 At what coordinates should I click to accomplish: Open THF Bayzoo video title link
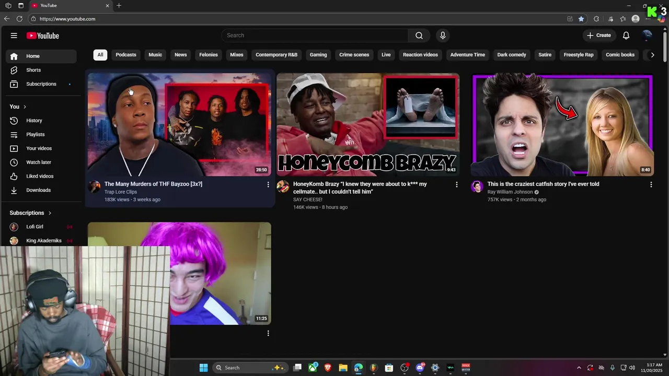(x=153, y=184)
